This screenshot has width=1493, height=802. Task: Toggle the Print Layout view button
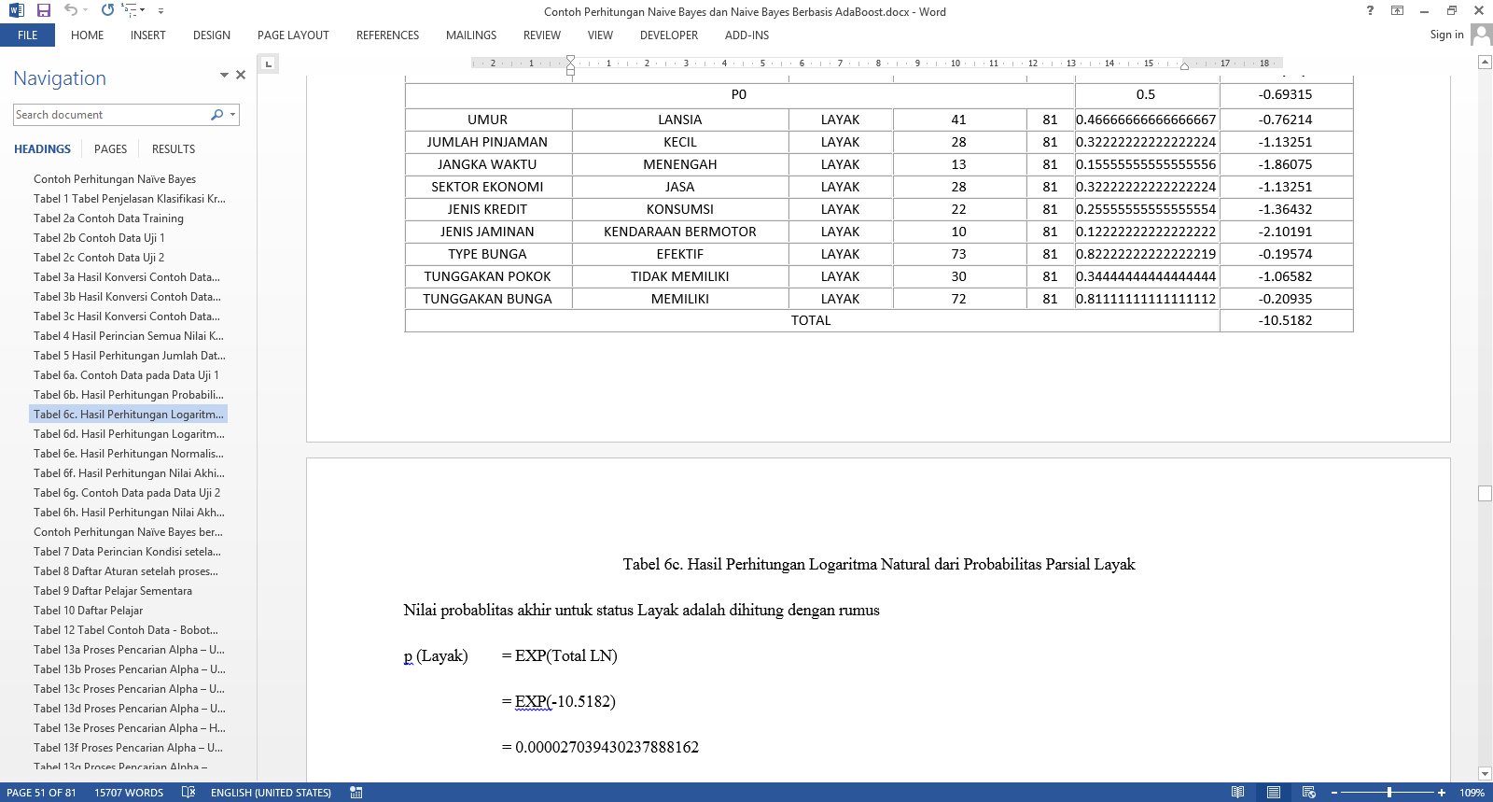[x=1273, y=792]
